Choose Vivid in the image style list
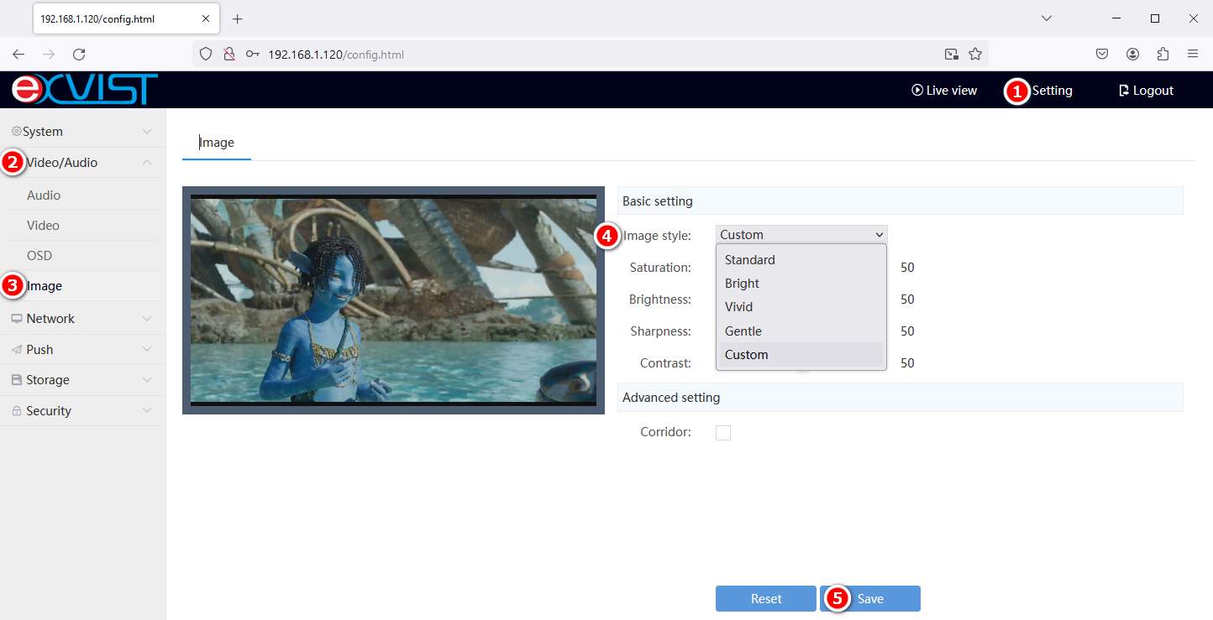 (801, 306)
